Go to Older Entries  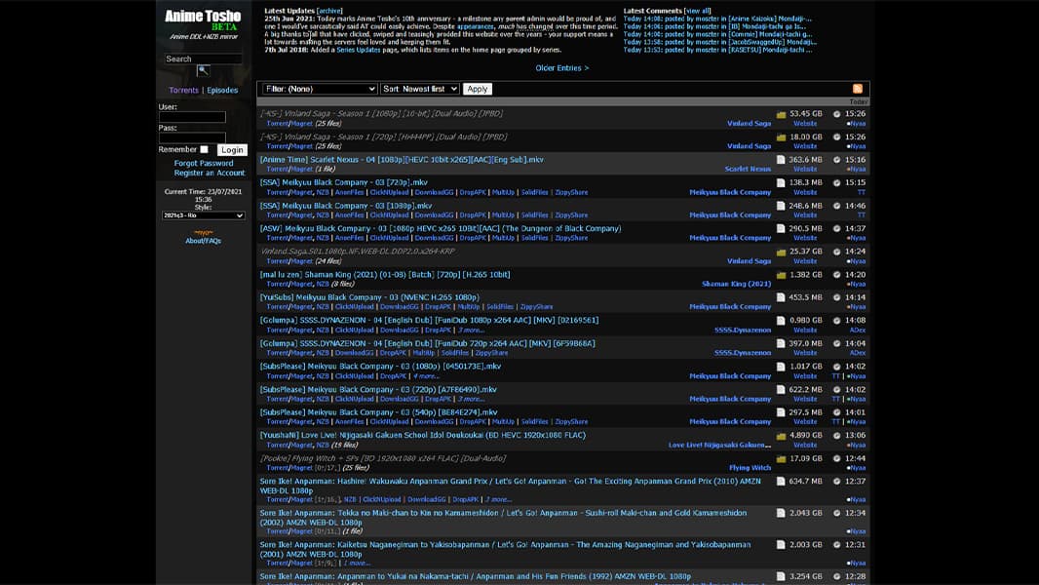pos(562,68)
